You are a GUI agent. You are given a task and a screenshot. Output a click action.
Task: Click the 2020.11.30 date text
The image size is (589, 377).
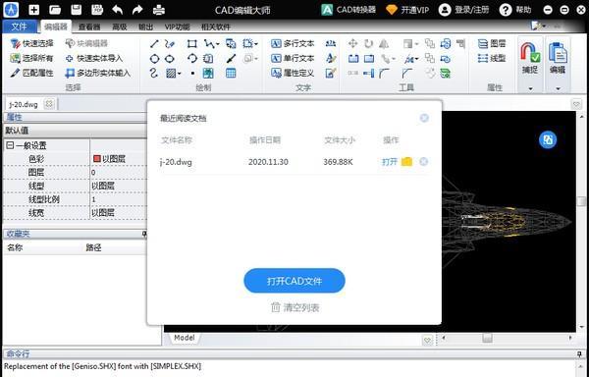point(268,162)
